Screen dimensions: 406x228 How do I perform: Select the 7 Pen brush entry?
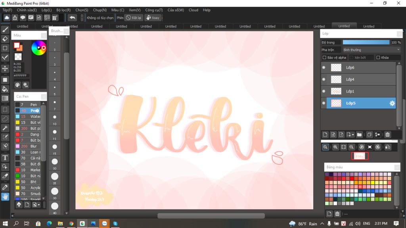[27, 104]
